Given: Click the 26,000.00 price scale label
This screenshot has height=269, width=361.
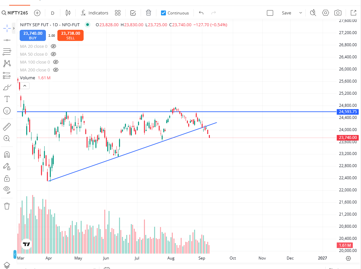Looking at the screenshot, I should (348, 69).
